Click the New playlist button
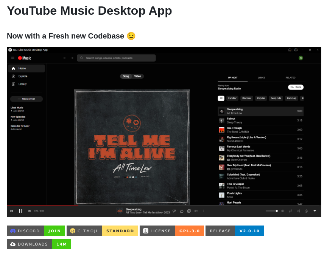The width and height of the screenshot is (327, 258). click(x=26, y=99)
